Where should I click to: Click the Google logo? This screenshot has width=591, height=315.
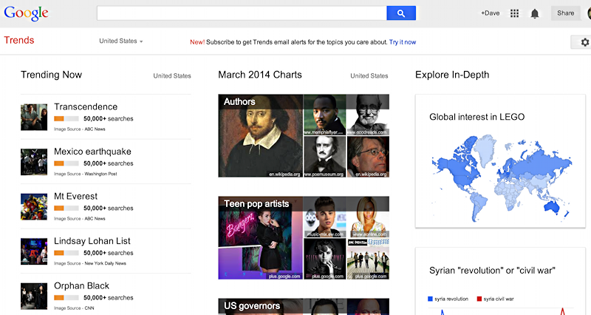[x=26, y=13]
